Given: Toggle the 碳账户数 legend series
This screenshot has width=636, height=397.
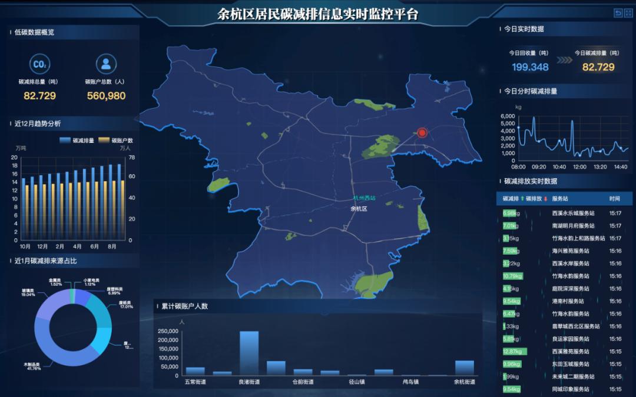Looking at the screenshot, I should 115,141.
